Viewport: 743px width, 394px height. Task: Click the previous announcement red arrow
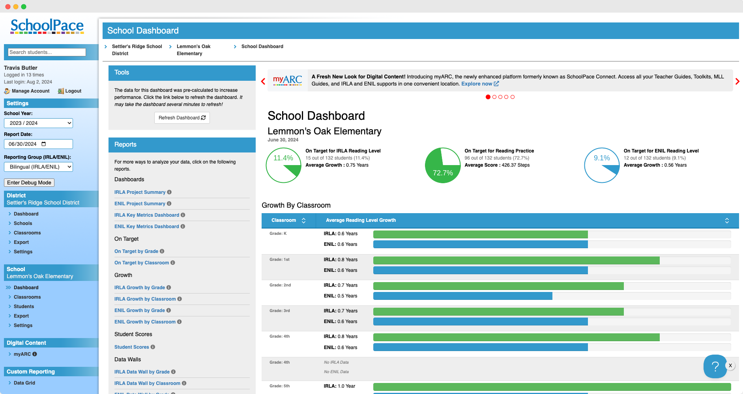263,82
